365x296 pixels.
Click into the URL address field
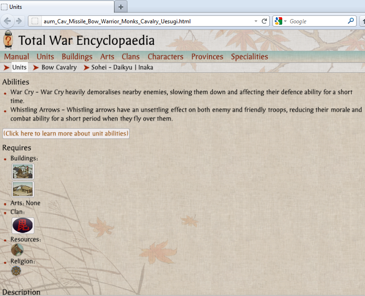pyautogui.click(x=148, y=21)
